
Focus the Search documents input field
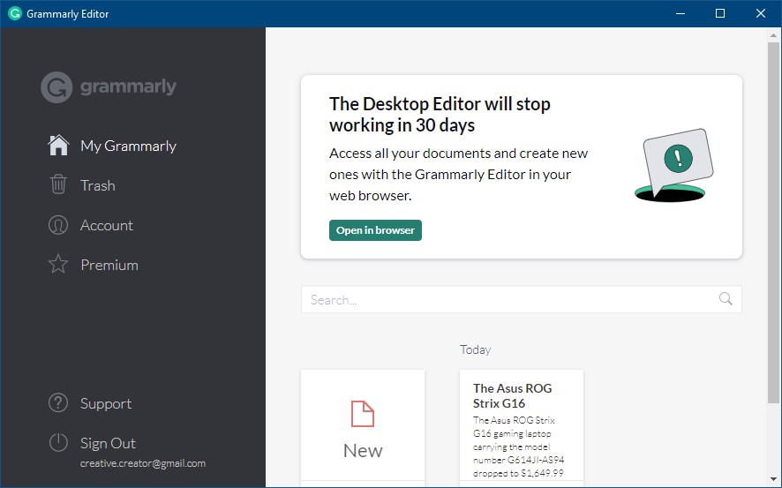pyautogui.click(x=508, y=300)
